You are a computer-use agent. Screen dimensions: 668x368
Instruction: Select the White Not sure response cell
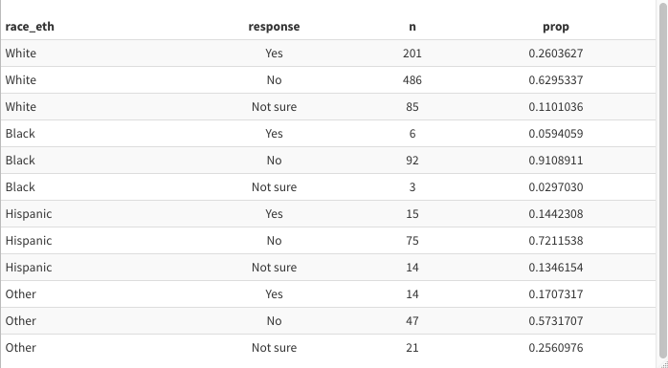(274, 107)
